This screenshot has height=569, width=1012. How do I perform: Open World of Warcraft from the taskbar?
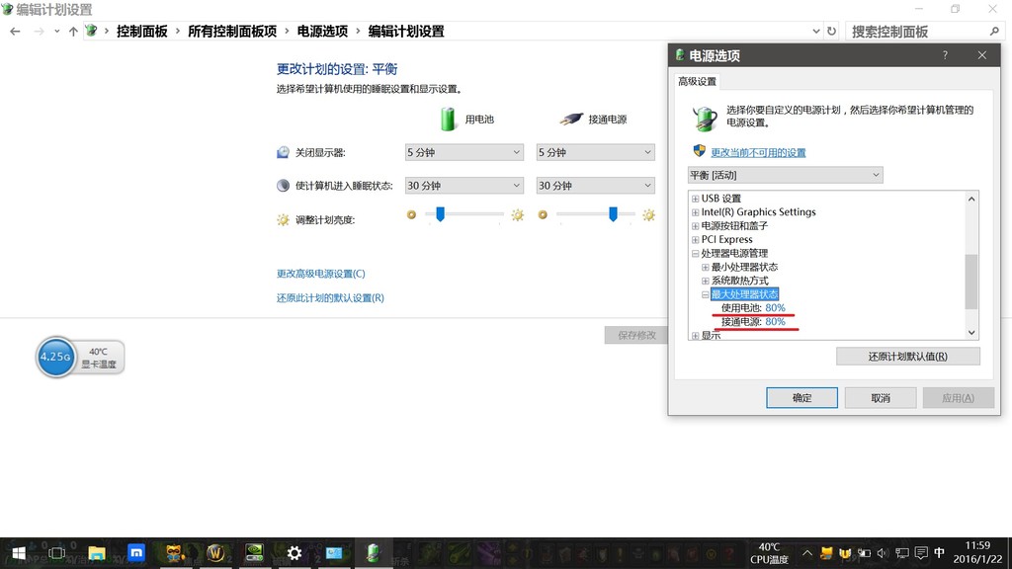[x=214, y=553]
